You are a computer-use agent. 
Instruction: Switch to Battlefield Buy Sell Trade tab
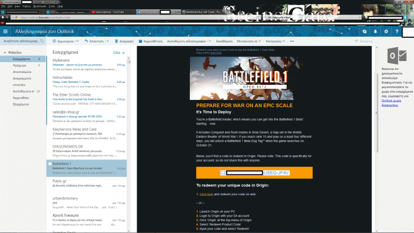pos(202,12)
